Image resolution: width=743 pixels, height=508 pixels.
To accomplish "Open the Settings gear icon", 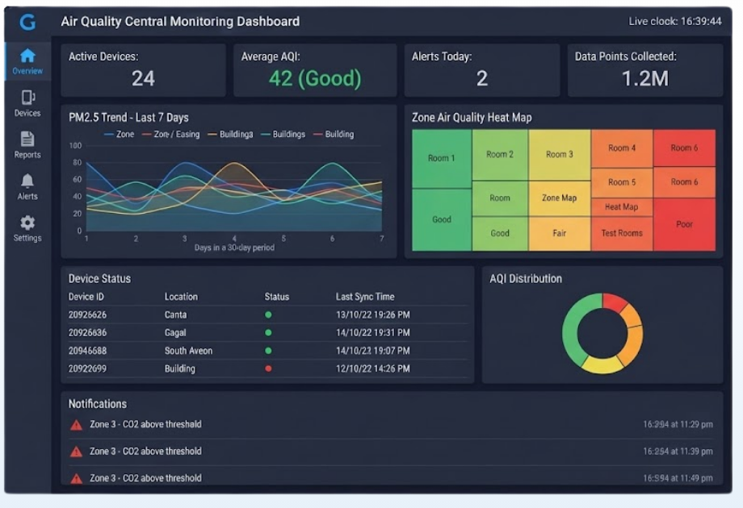I will tap(27, 223).
